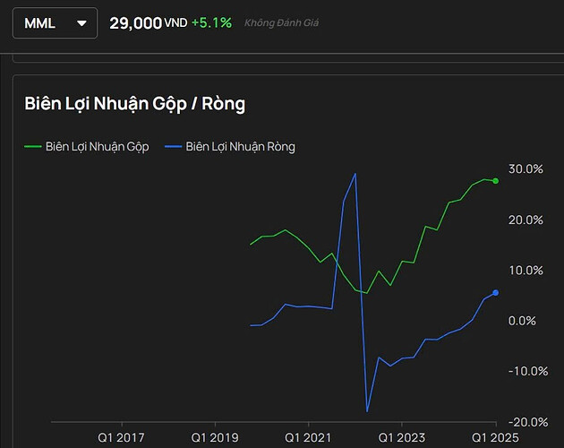
Task: Toggle the Biên Lợi Nhuận Ròng legend series
Action: (x=240, y=147)
